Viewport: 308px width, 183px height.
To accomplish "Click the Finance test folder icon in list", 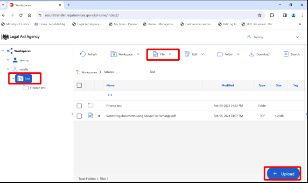I will (x=91, y=106).
